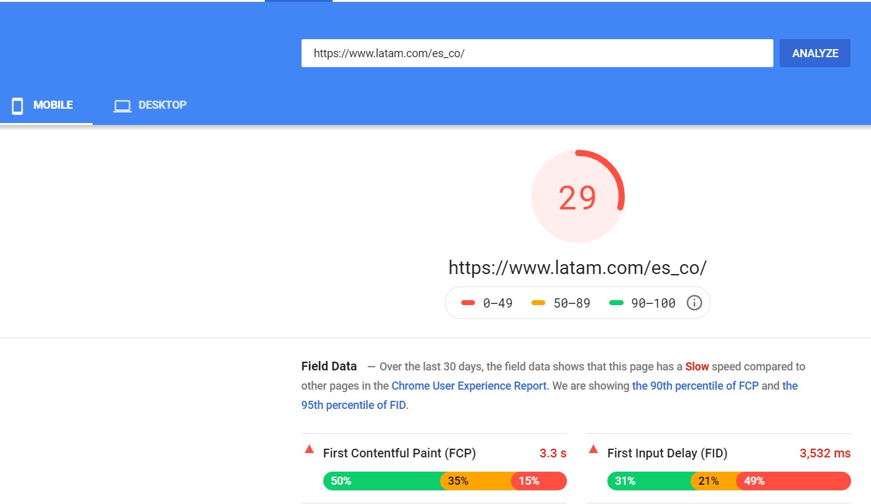871x504 pixels.
Task: Click the green 31% segment of the FID bar
Action: pyautogui.click(x=648, y=481)
